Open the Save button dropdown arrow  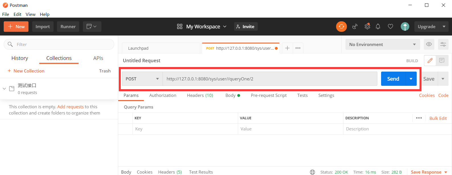(x=443, y=79)
